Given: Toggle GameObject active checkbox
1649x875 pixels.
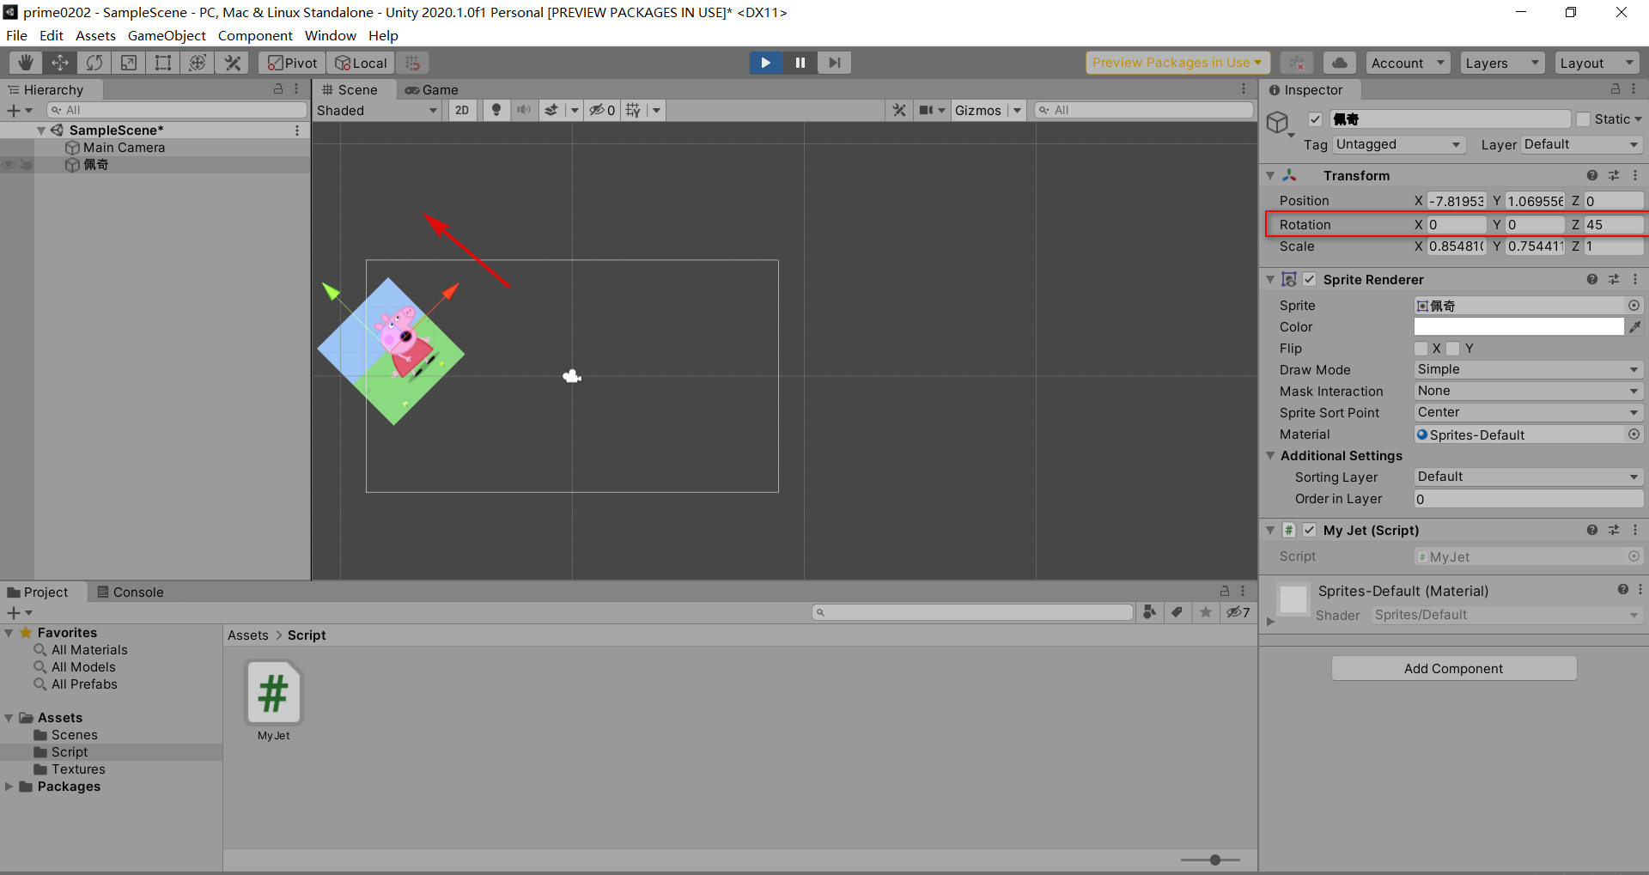Looking at the screenshot, I should 1315,119.
